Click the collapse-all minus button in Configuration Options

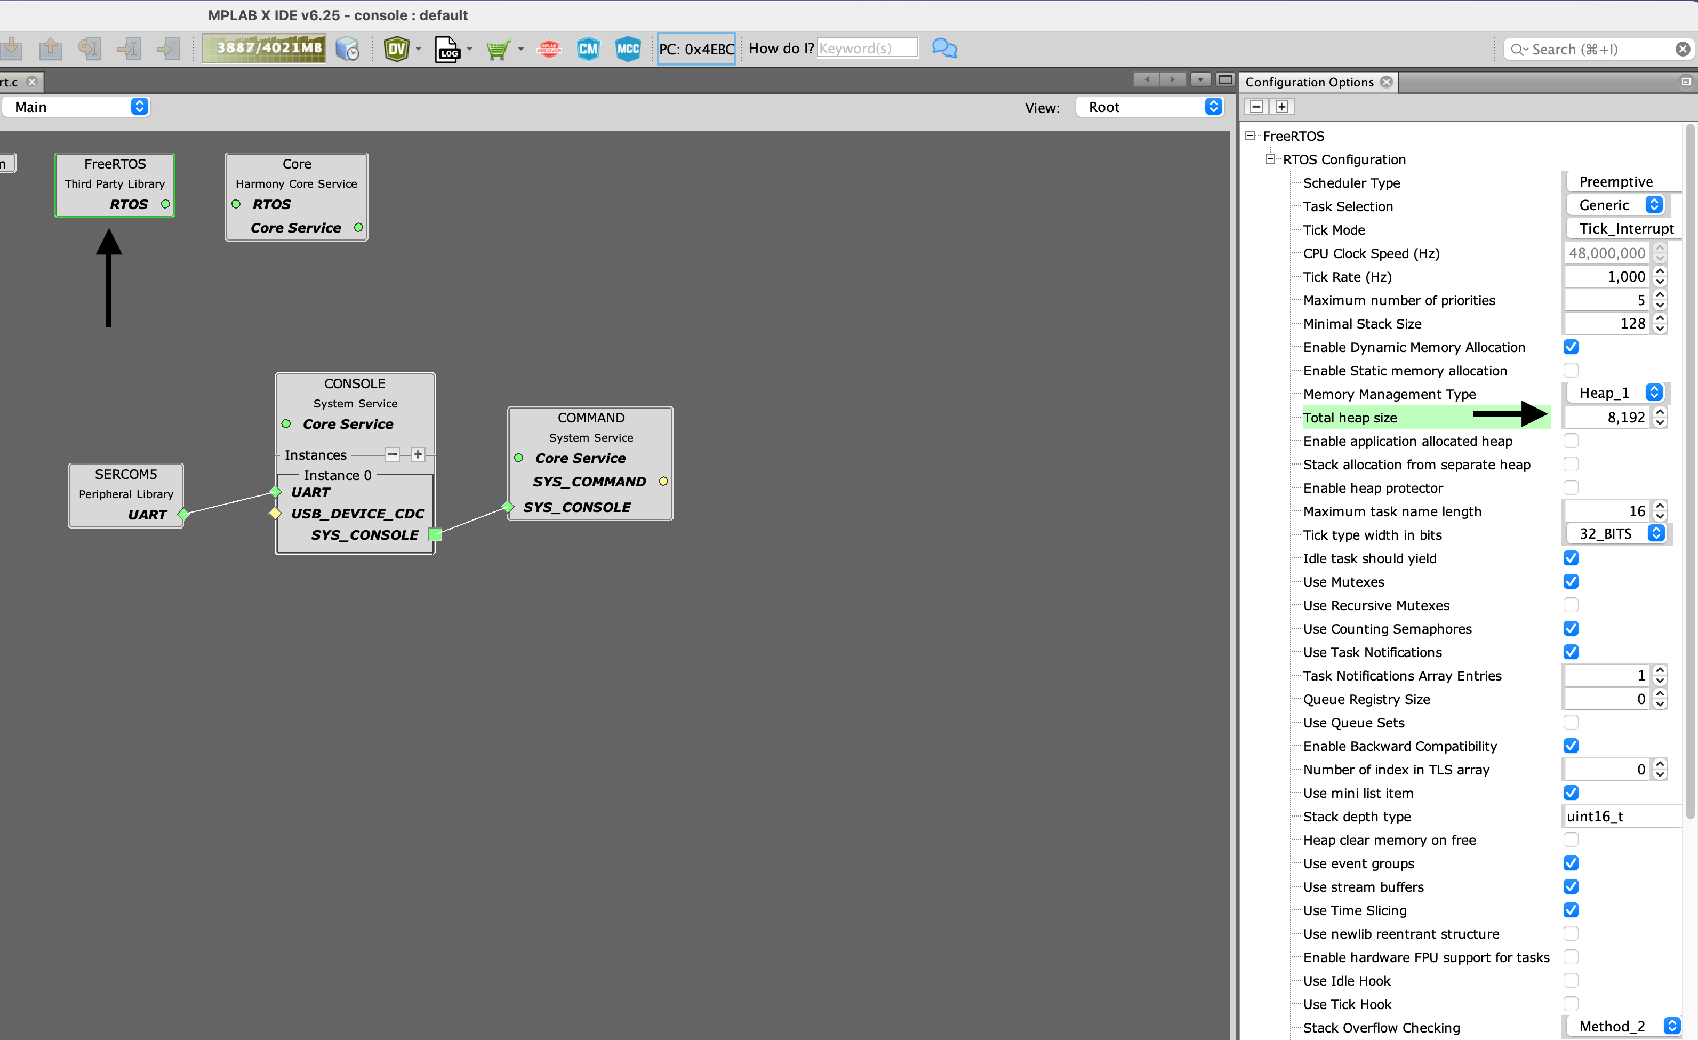pos(1257,107)
